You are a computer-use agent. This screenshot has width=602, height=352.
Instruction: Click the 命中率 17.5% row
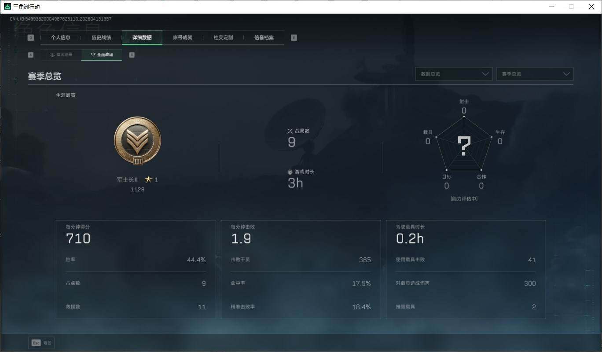pos(301,283)
